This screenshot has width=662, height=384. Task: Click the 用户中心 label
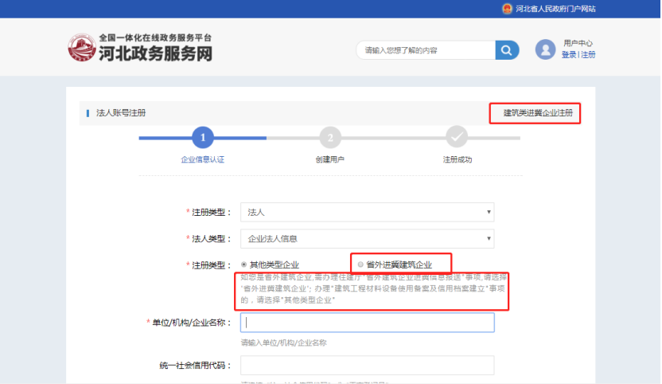578,43
